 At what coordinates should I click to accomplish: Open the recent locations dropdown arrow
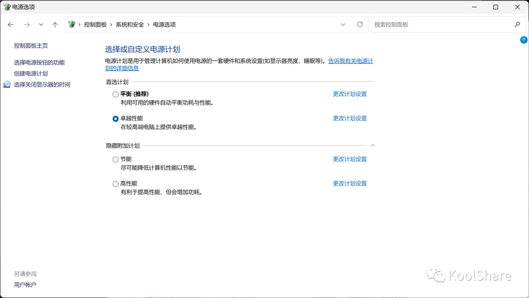coord(41,24)
